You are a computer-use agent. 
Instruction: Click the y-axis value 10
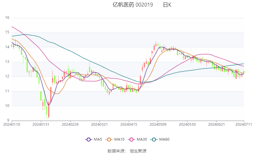[7, 106]
